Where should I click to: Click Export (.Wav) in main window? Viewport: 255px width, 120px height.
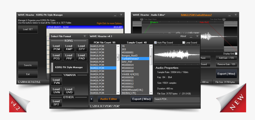click(x=141, y=99)
